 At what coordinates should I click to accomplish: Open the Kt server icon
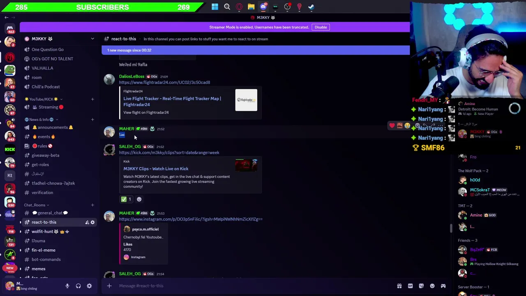click(10, 175)
